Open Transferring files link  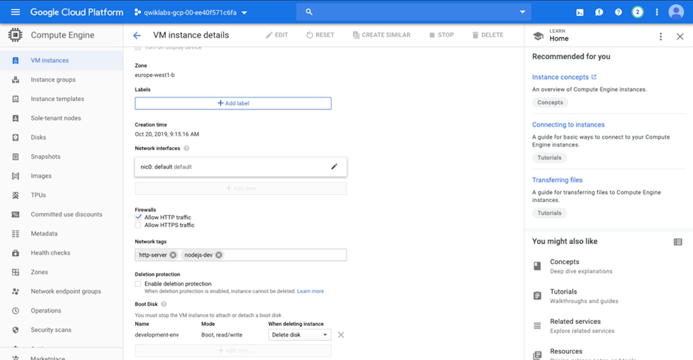coord(557,180)
